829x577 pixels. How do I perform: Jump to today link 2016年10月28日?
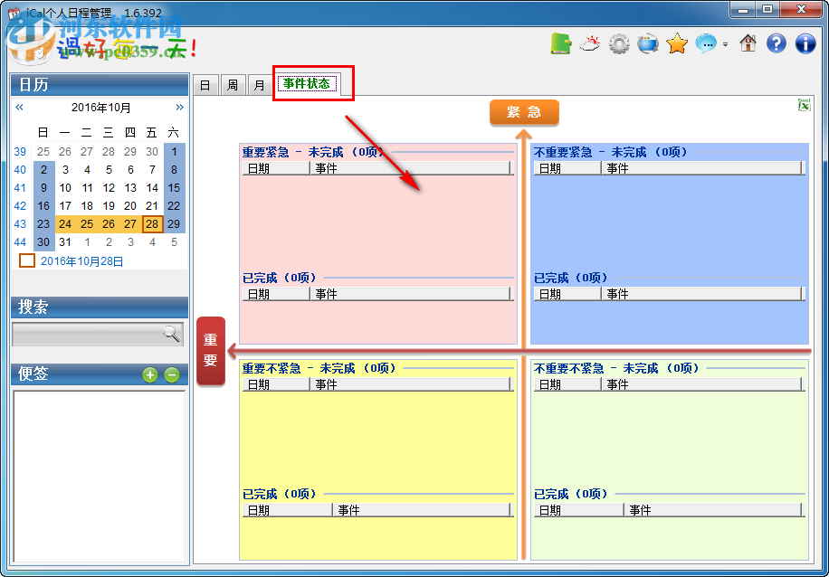(x=82, y=261)
